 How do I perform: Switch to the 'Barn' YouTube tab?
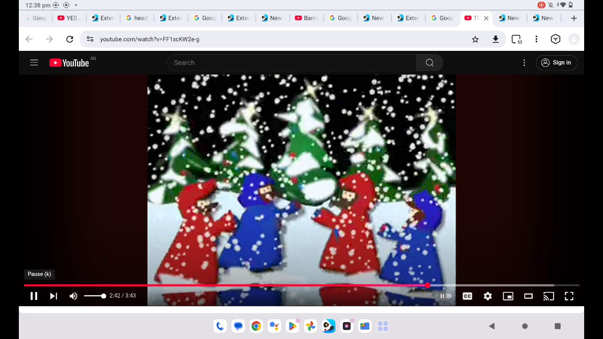pos(307,18)
